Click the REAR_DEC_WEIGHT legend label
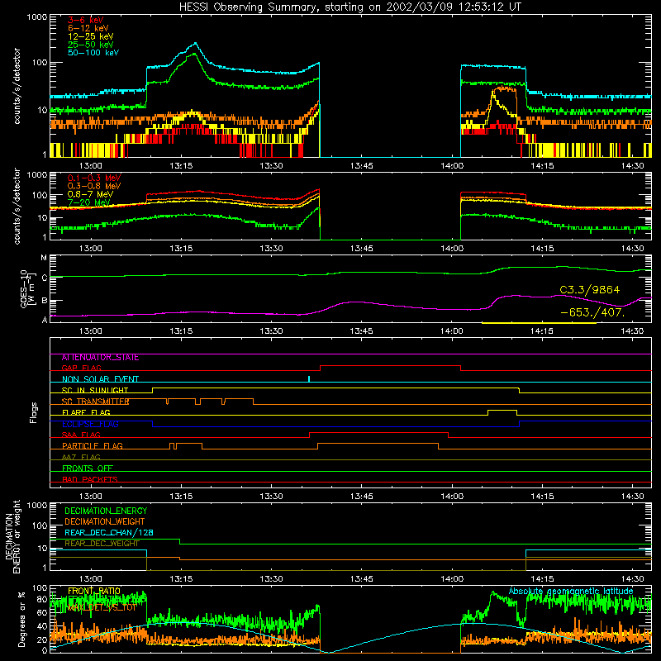The height and width of the screenshot is (661, 661). click(102, 544)
